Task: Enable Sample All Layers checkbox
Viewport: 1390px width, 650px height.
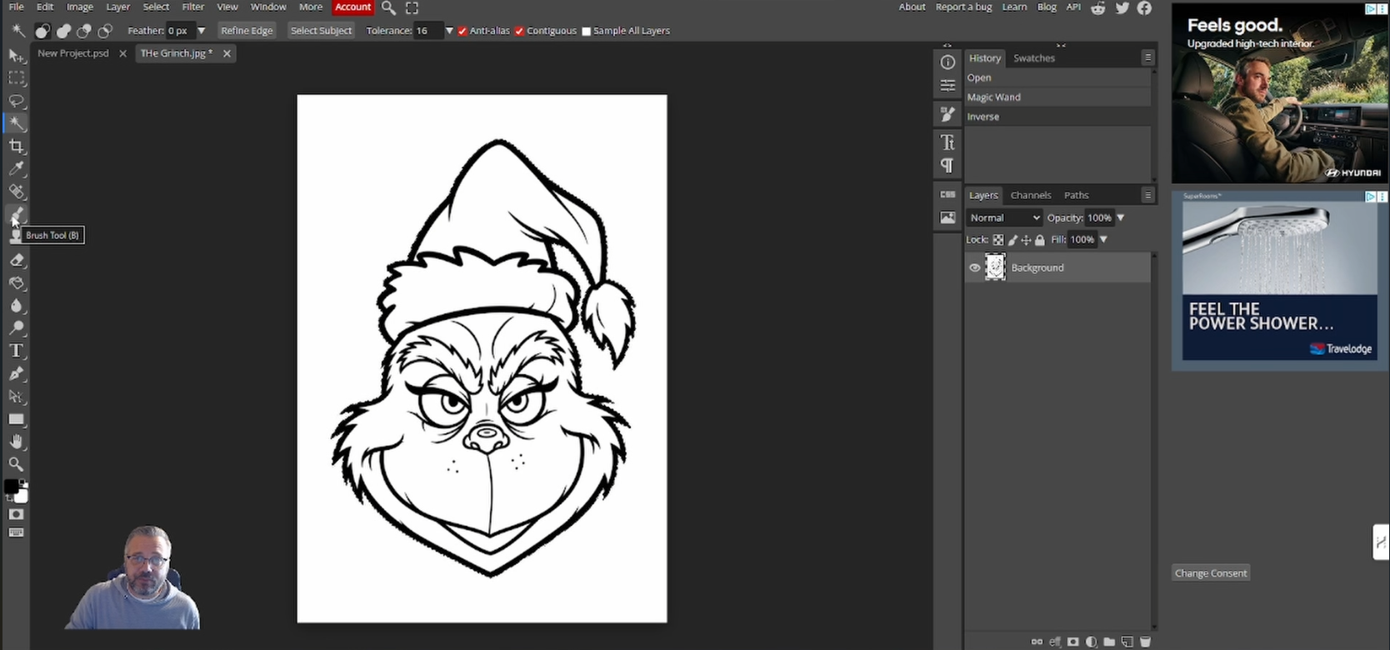Action: [x=586, y=31]
